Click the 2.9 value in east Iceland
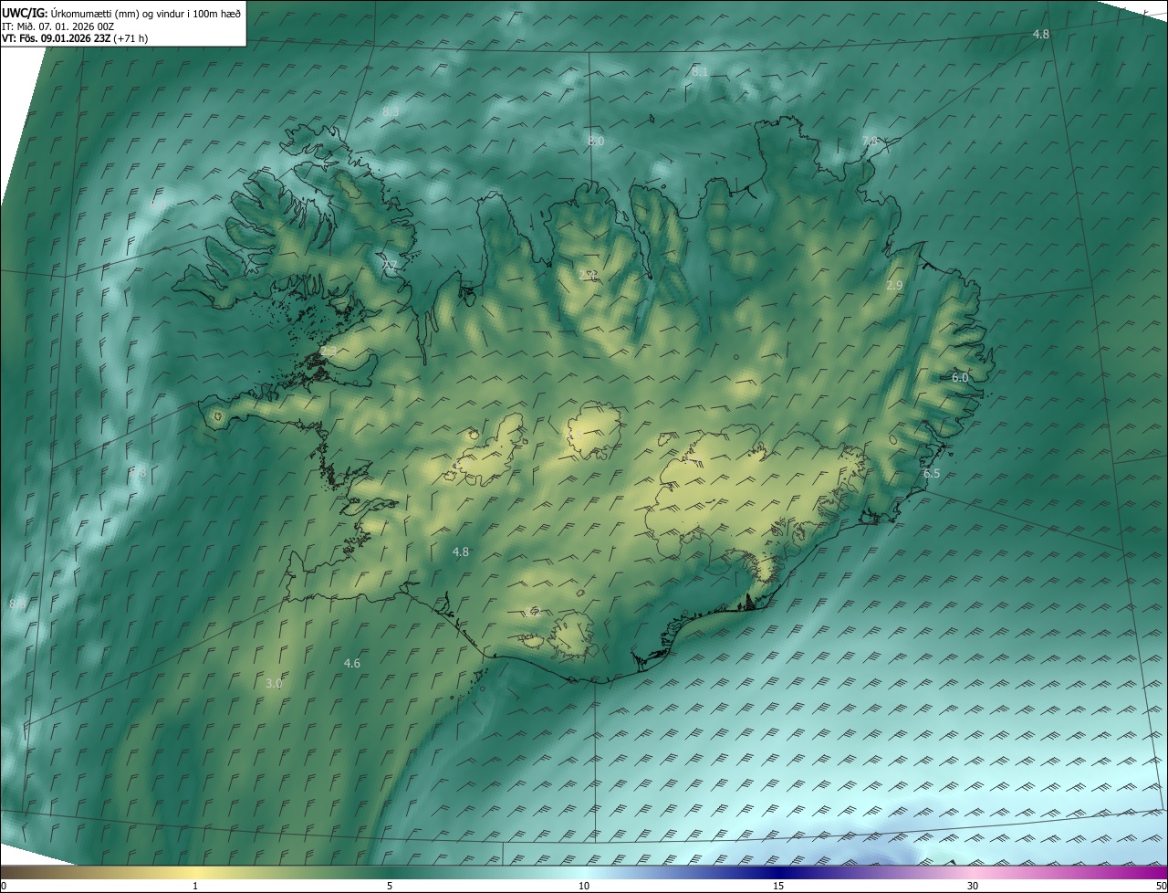1168x893 pixels. 894,286
